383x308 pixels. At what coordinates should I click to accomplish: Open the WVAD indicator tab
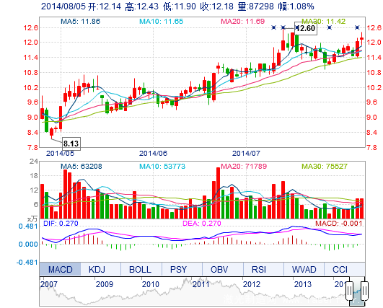point(304,269)
